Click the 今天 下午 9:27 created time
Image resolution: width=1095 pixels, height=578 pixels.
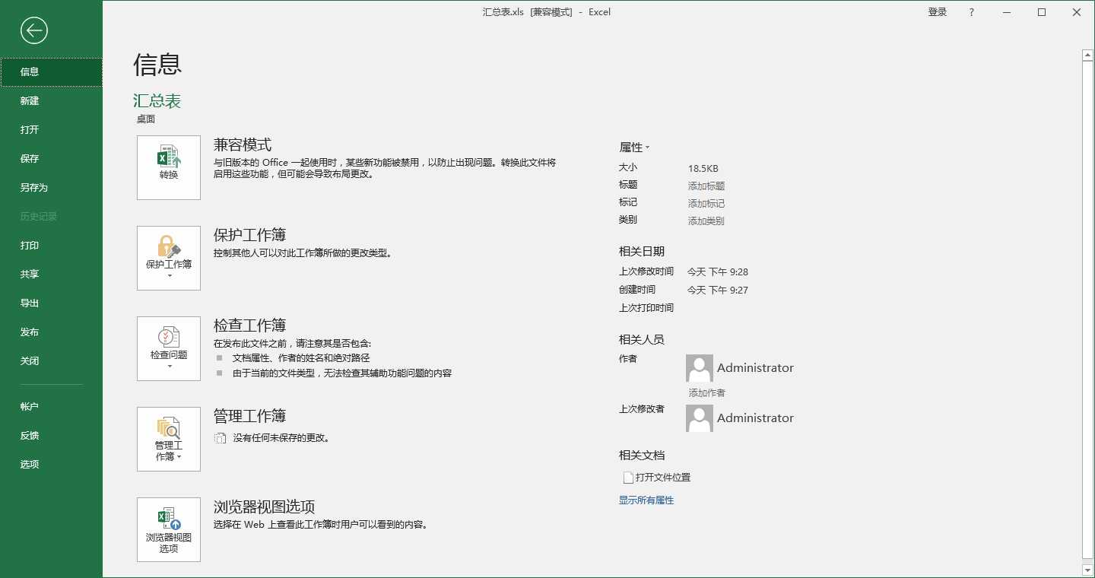point(718,291)
